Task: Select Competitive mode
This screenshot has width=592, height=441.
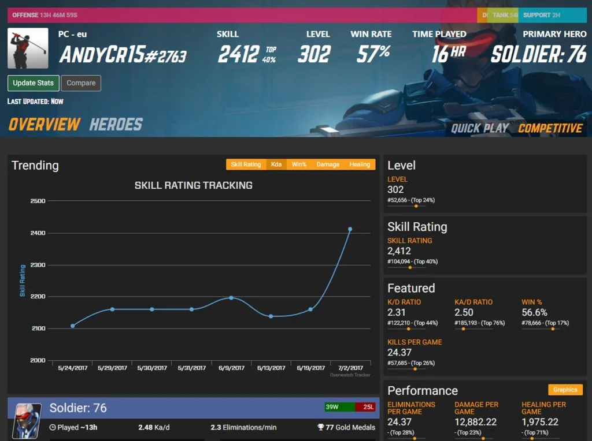Action: tap(550, 128)
